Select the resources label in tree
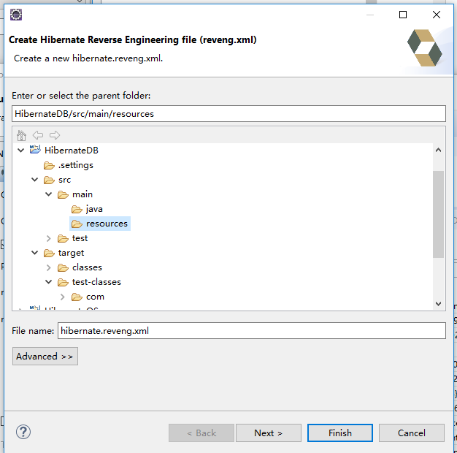Screen dimensions: 457x453 pos(107,224)
